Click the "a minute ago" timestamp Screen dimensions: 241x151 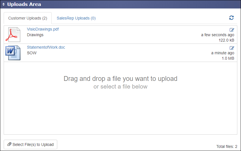click(x=223, y=53)
